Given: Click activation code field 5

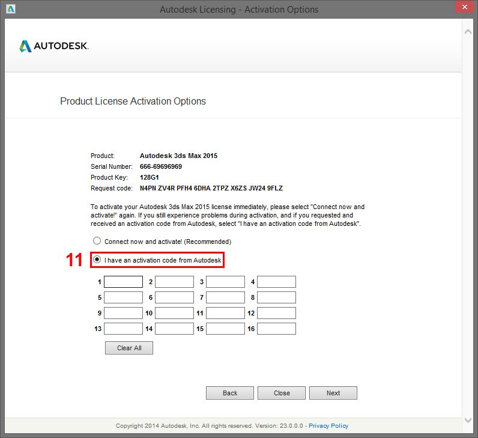Looking at the screenshot, I should pos(123,297).
